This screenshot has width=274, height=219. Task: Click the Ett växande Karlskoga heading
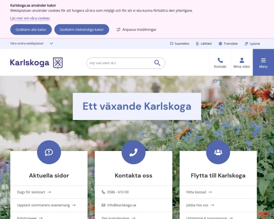coord(137,106)
